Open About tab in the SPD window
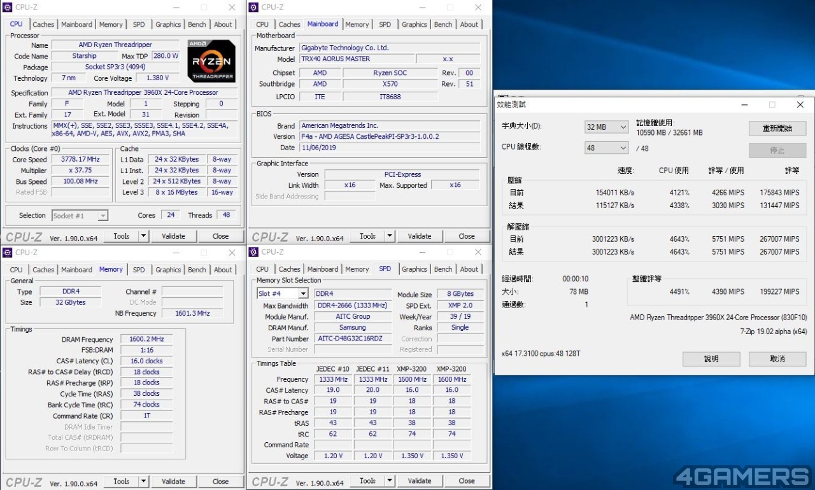 (469, 269)
